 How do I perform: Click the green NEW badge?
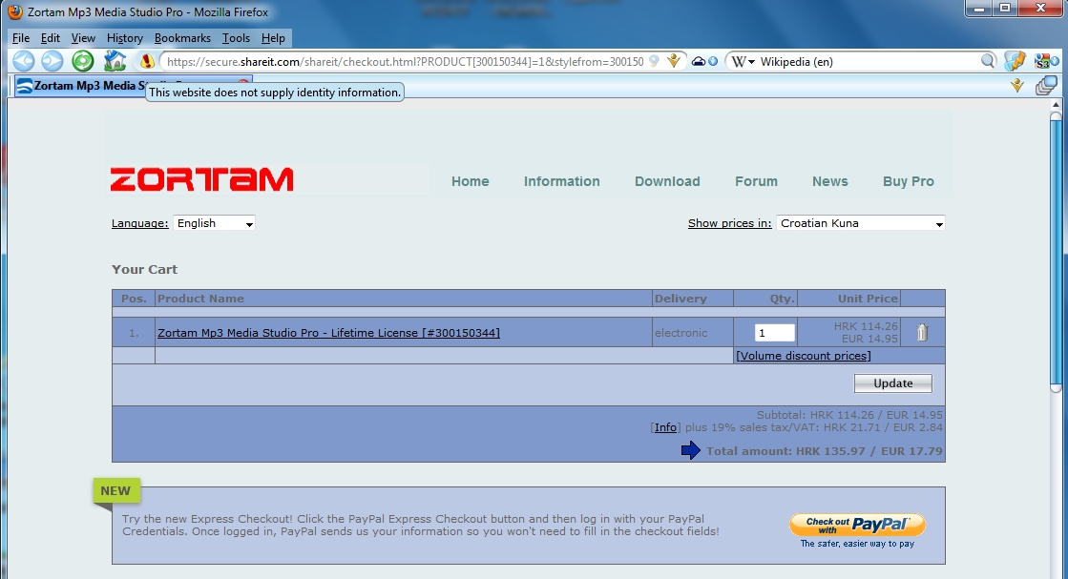[116, 490]
